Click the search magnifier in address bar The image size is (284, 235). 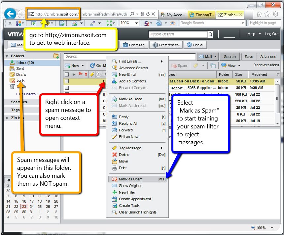132,14
